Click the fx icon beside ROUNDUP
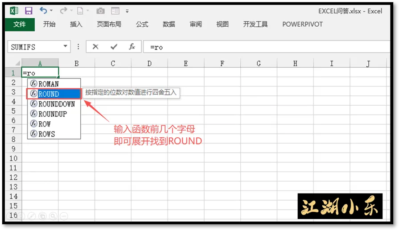The image size is (399, 230). point(33,114)
